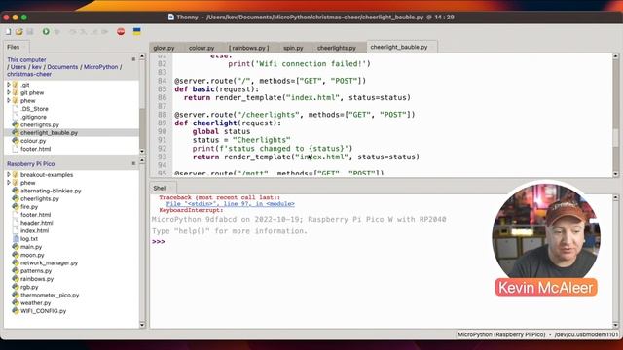Select alternating-blinkies.py on the Pico
The width and height of the screenshot is (623, 350).
(51, 191)
